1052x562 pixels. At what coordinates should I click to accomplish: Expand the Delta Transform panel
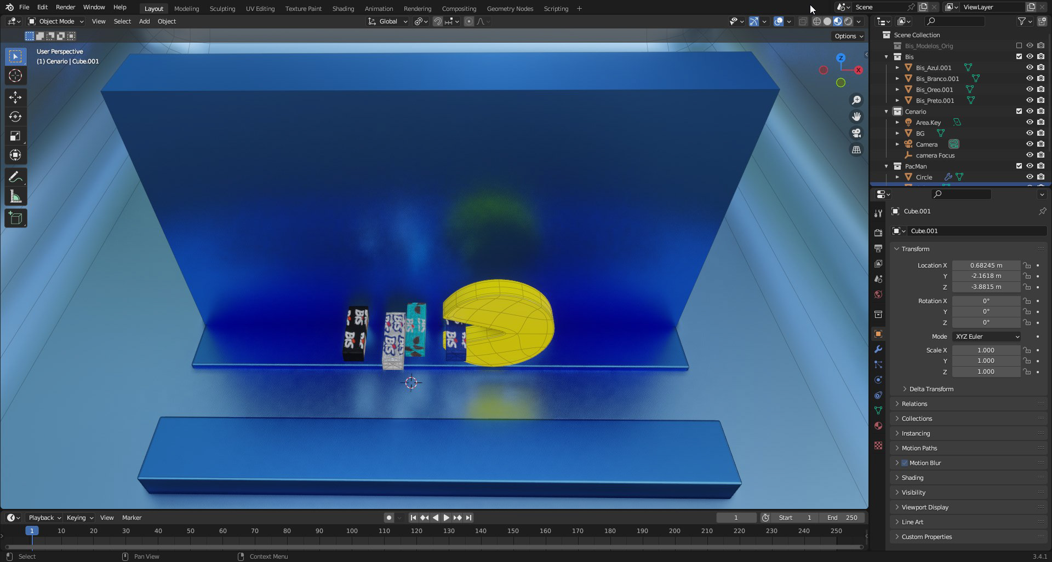click(930, 389)
